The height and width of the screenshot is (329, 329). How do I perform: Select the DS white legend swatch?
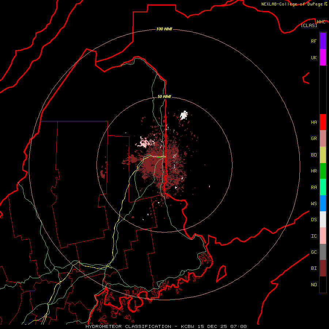[x=323, y=219]
